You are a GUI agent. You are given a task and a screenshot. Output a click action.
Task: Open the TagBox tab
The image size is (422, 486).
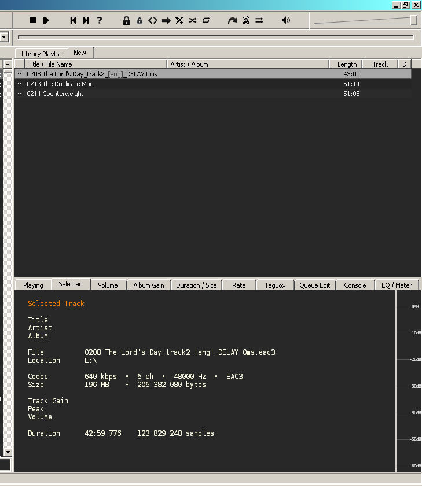pyautogui.click(x=275, y=285)
